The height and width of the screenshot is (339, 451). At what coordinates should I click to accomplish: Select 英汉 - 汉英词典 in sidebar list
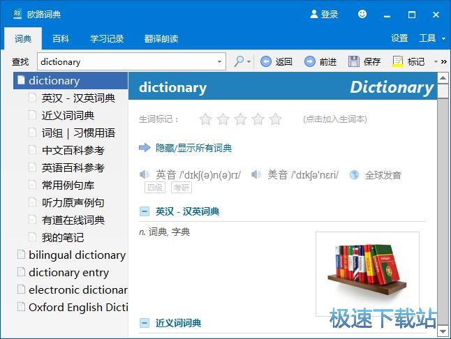click(78, 98)
